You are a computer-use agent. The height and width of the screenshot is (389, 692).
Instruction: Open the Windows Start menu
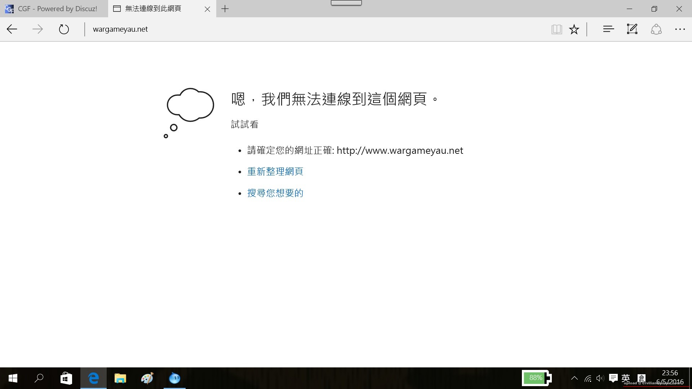pos(13,378)
